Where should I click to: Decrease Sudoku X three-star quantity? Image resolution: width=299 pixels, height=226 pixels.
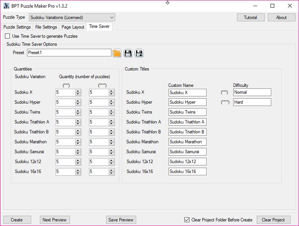click(78, 94)
